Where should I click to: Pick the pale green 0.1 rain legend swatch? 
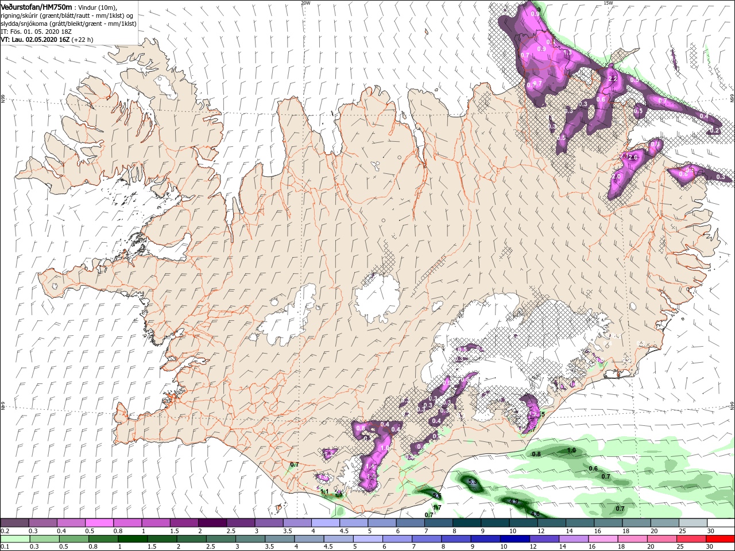[x=14, y=539]
